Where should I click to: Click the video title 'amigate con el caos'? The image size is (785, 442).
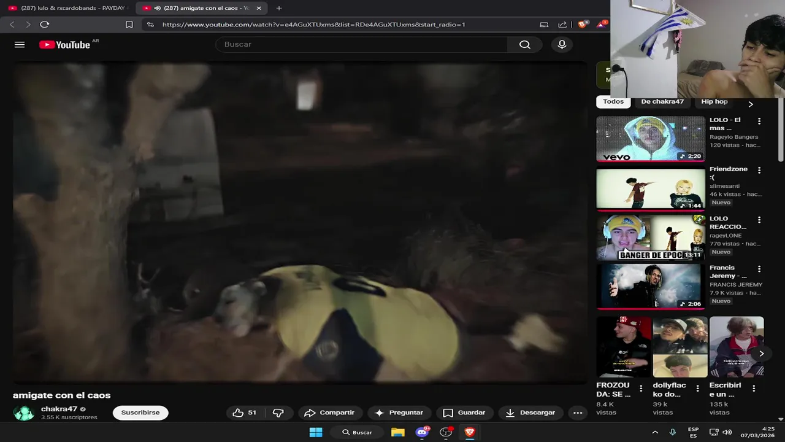coord(62,395)
